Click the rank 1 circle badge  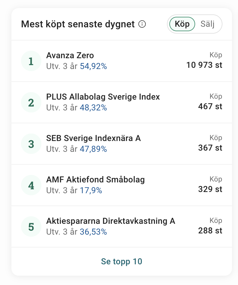[x=31, y=61]
